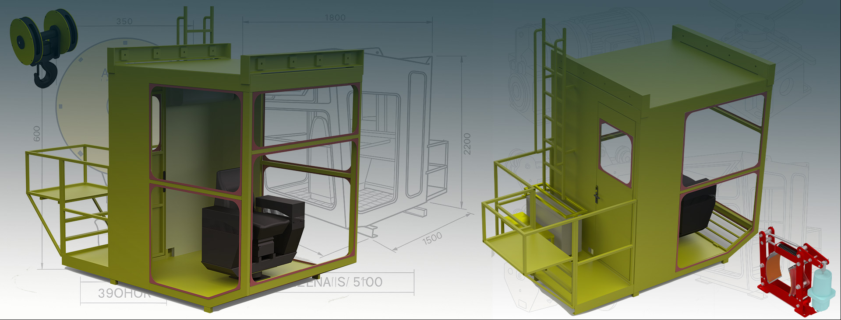Click the 1800 dimension label

click(x=335, y=17)
